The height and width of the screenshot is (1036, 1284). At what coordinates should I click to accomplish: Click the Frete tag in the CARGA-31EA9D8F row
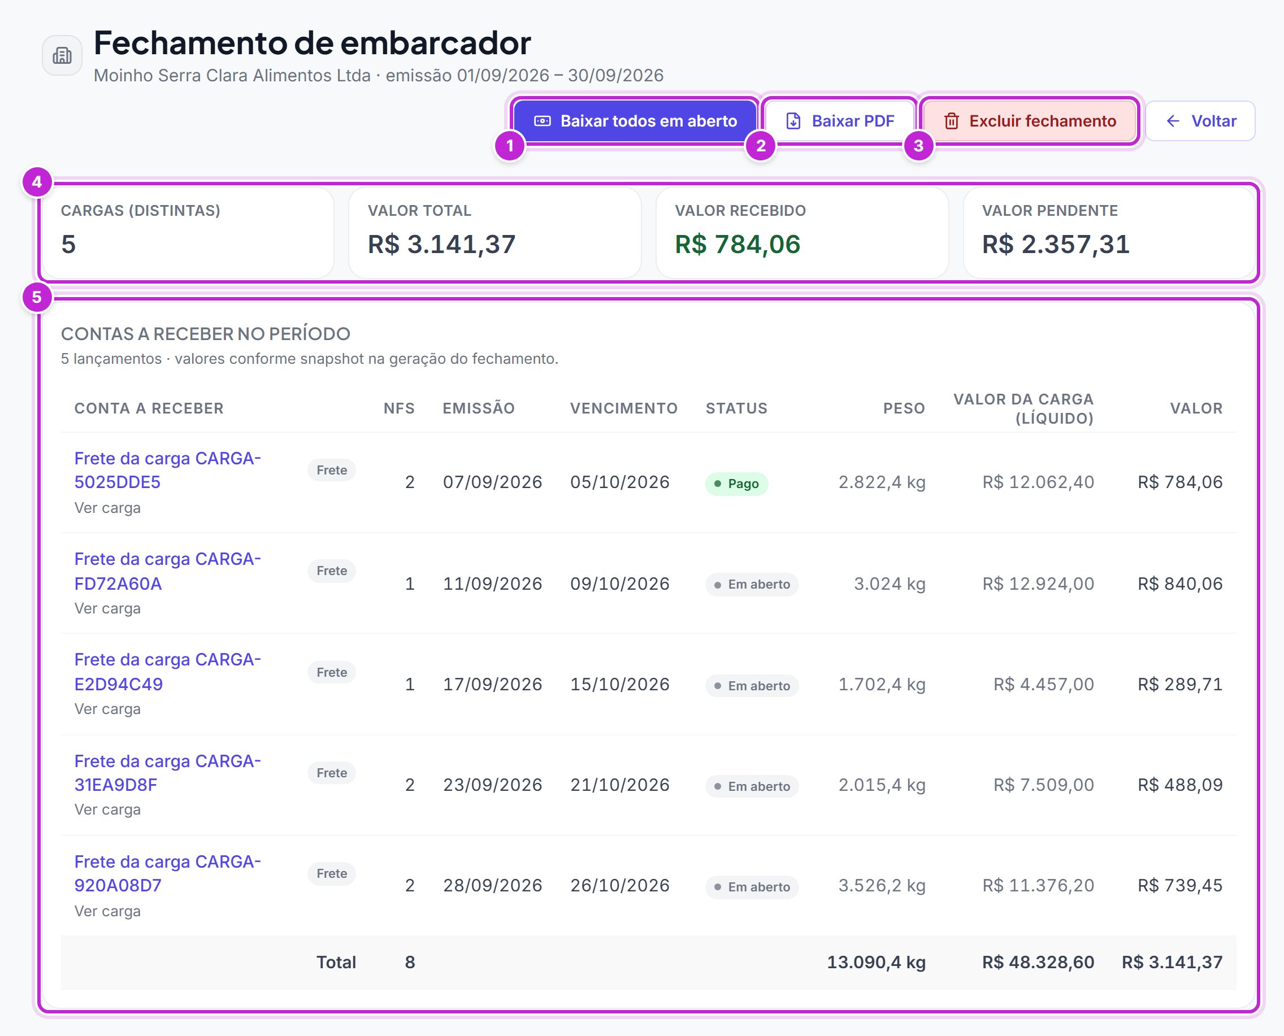(332, 773)
